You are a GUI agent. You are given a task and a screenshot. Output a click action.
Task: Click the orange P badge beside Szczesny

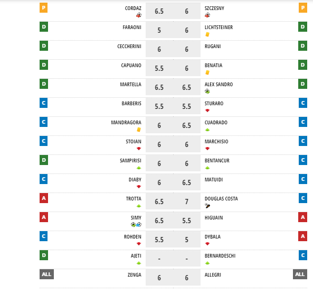pos(303,8)
